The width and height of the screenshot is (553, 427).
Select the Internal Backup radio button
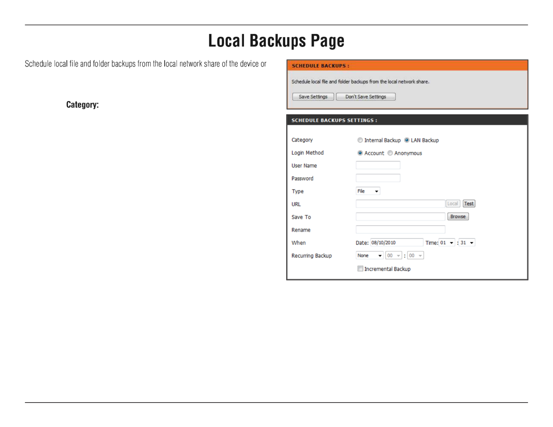click(x=360, y=140)
